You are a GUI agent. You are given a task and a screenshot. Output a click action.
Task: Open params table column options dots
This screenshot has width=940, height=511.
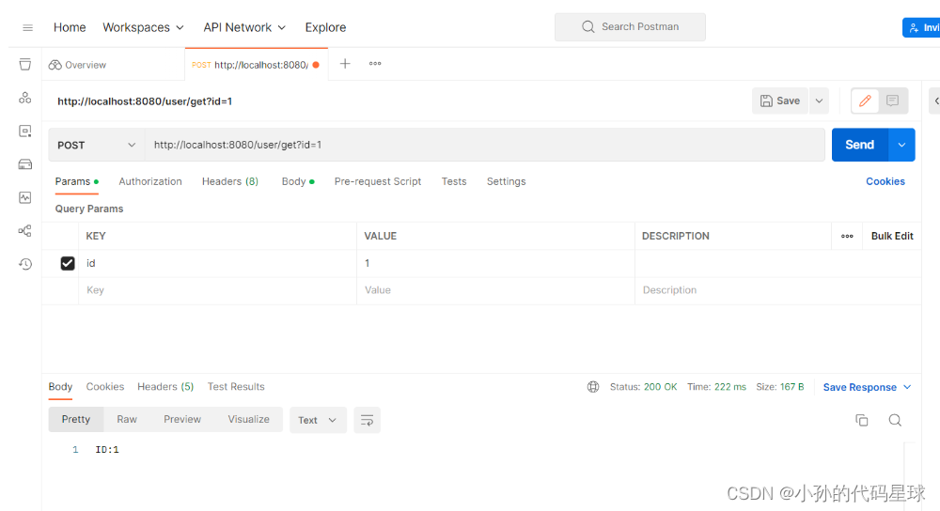[847, 236]
